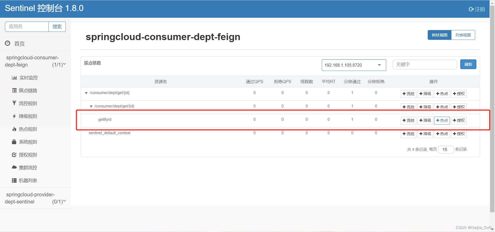Screen dimensions: 495x232
Task: Add 降级 rule for sentinel_default_context
Action: point(425,134)
